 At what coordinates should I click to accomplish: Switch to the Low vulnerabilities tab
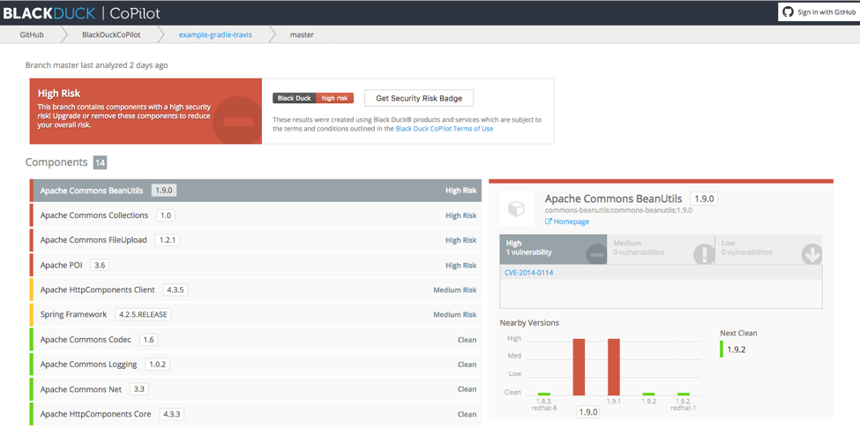[769, 248]
